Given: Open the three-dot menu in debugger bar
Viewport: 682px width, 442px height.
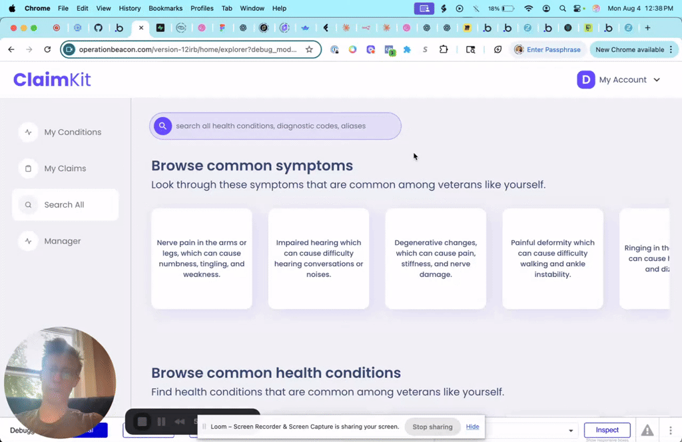Looking at the screenshot, I should pyautogui.click(x=670, y=430).
